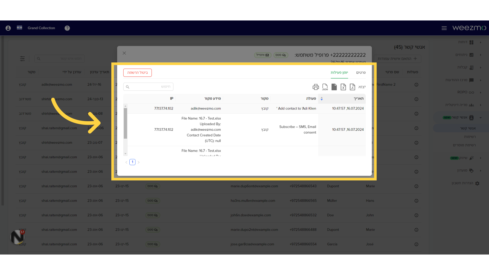Export the activity log to Excel
489x275 pixels.
point(343,87)
